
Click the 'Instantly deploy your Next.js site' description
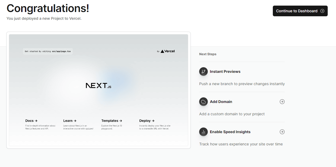(x=155, y=127)
